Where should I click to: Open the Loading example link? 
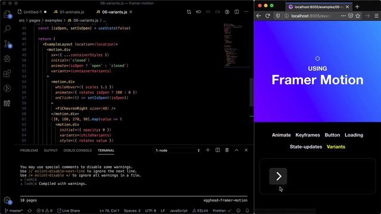point(354,135)
